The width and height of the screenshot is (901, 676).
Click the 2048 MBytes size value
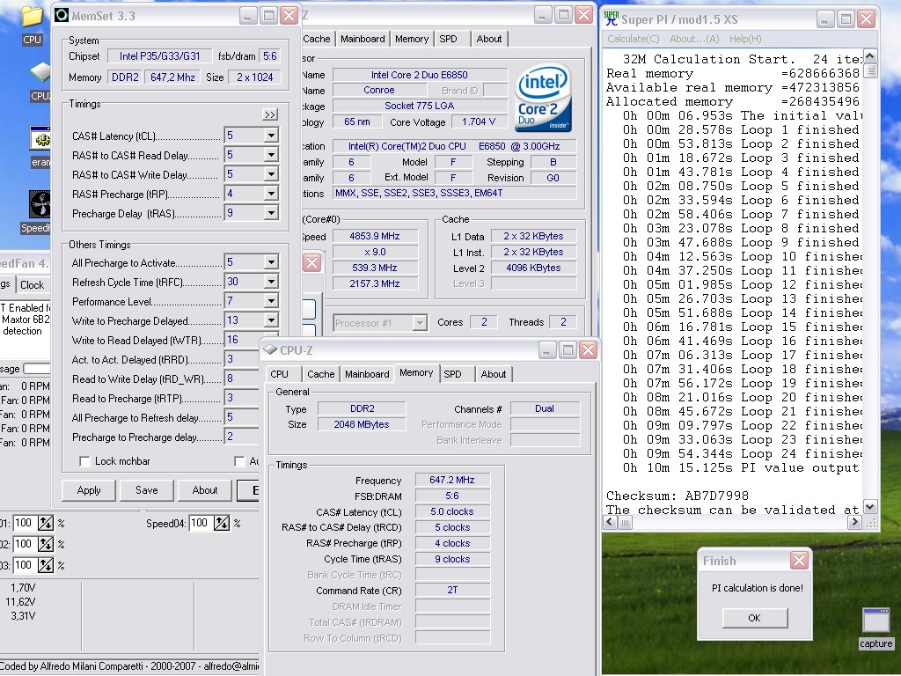click(x=362, y=424)
